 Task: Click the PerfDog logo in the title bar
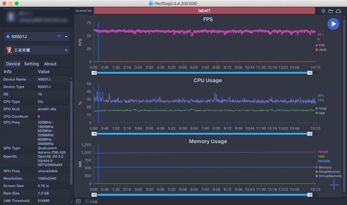coord(151,3)
